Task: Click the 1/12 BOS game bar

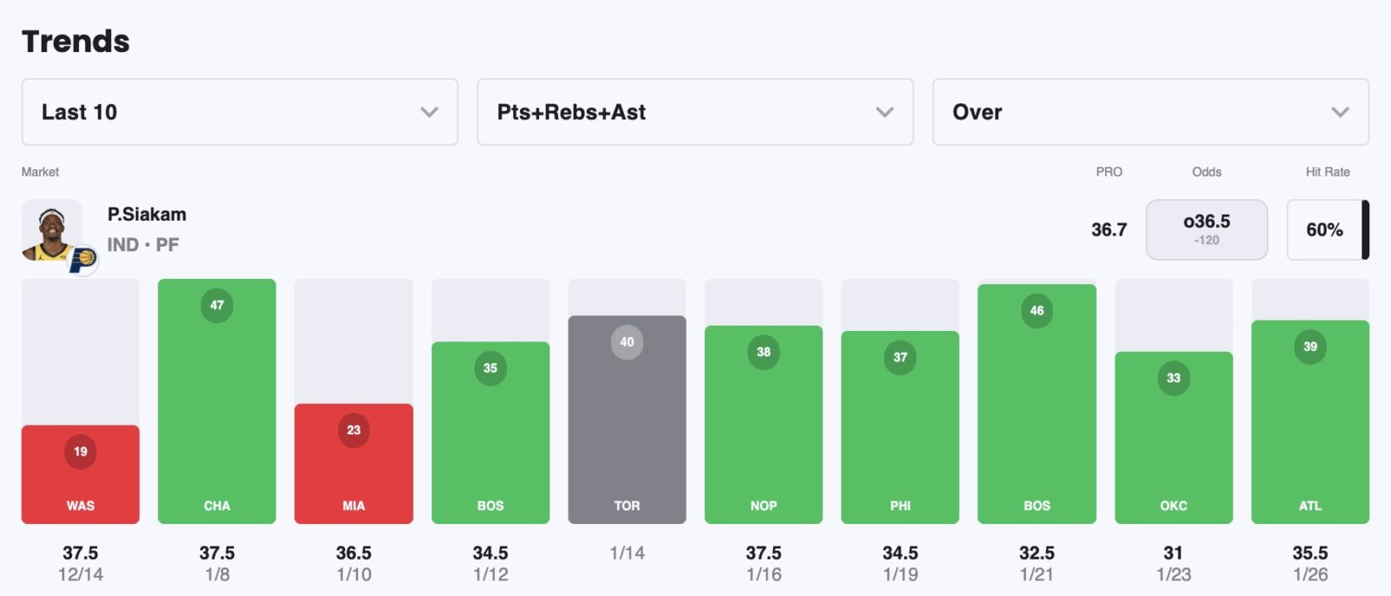Action: pos(490,433)
